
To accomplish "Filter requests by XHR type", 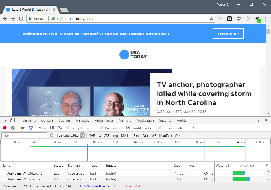I will [92, 135].
